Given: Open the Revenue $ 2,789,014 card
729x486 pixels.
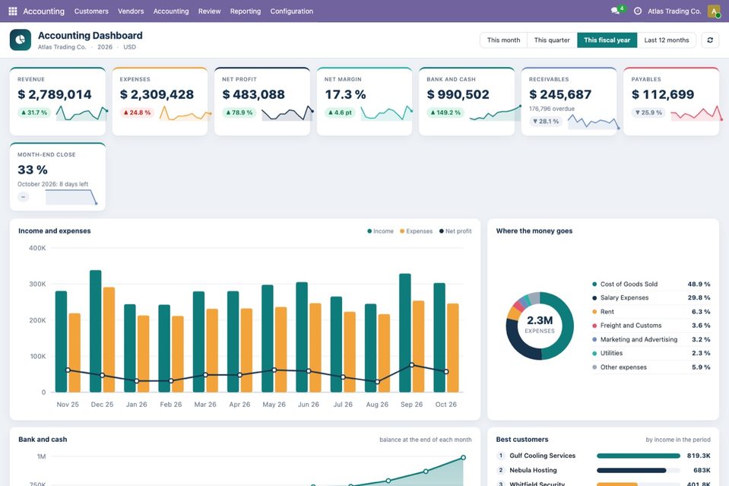Looking at the screenshot, I should pos(58,101).
